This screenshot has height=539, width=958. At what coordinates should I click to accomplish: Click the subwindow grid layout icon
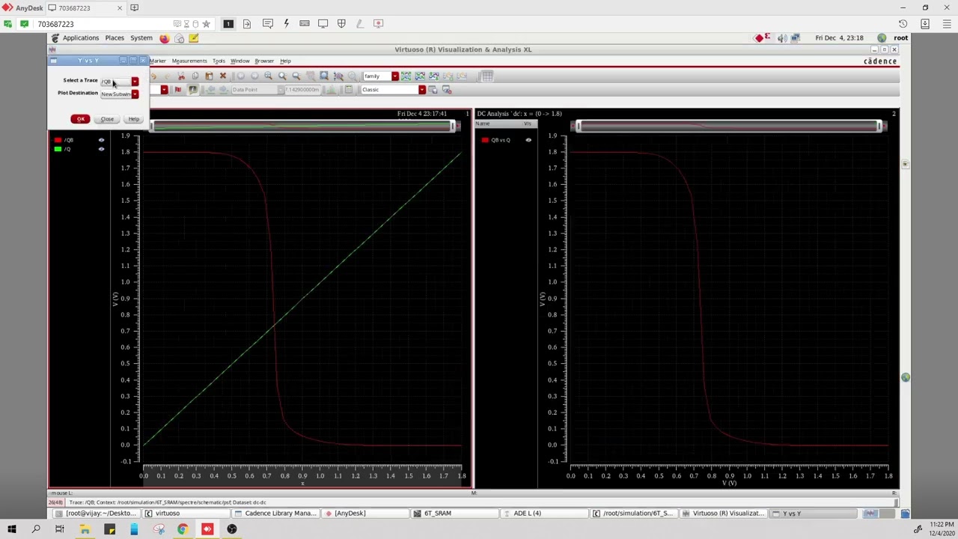487,76
